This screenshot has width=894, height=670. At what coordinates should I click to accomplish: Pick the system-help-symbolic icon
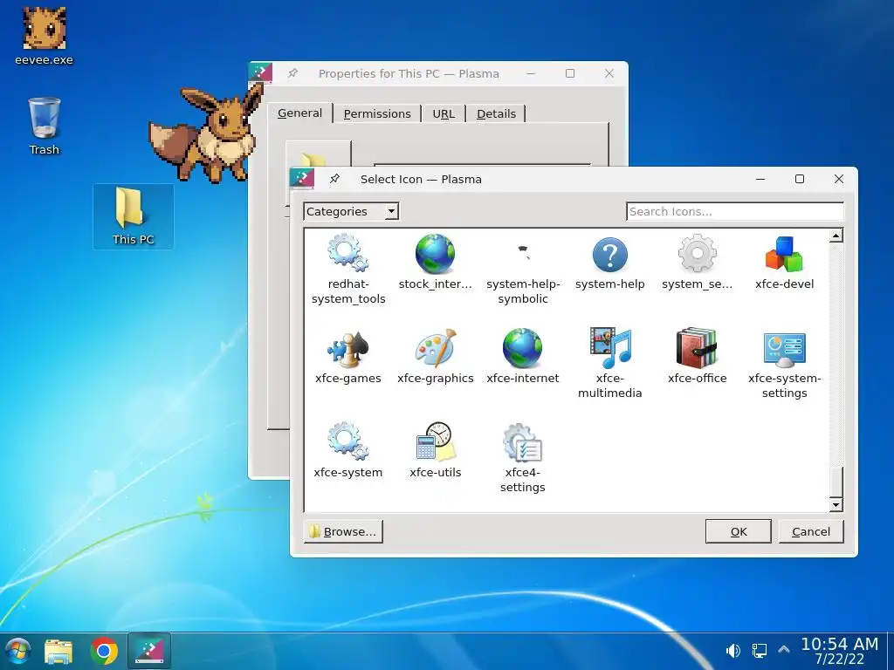pos(523,252)
